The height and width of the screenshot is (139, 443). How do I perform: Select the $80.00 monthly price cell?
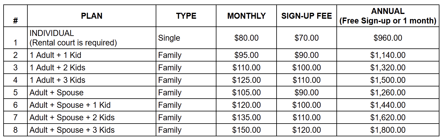pyautogui.click(x=247, y=38)
